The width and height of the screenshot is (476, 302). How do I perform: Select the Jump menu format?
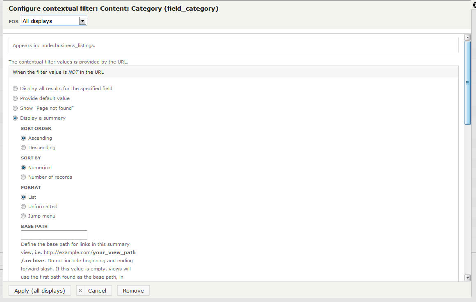pos(23,216)
